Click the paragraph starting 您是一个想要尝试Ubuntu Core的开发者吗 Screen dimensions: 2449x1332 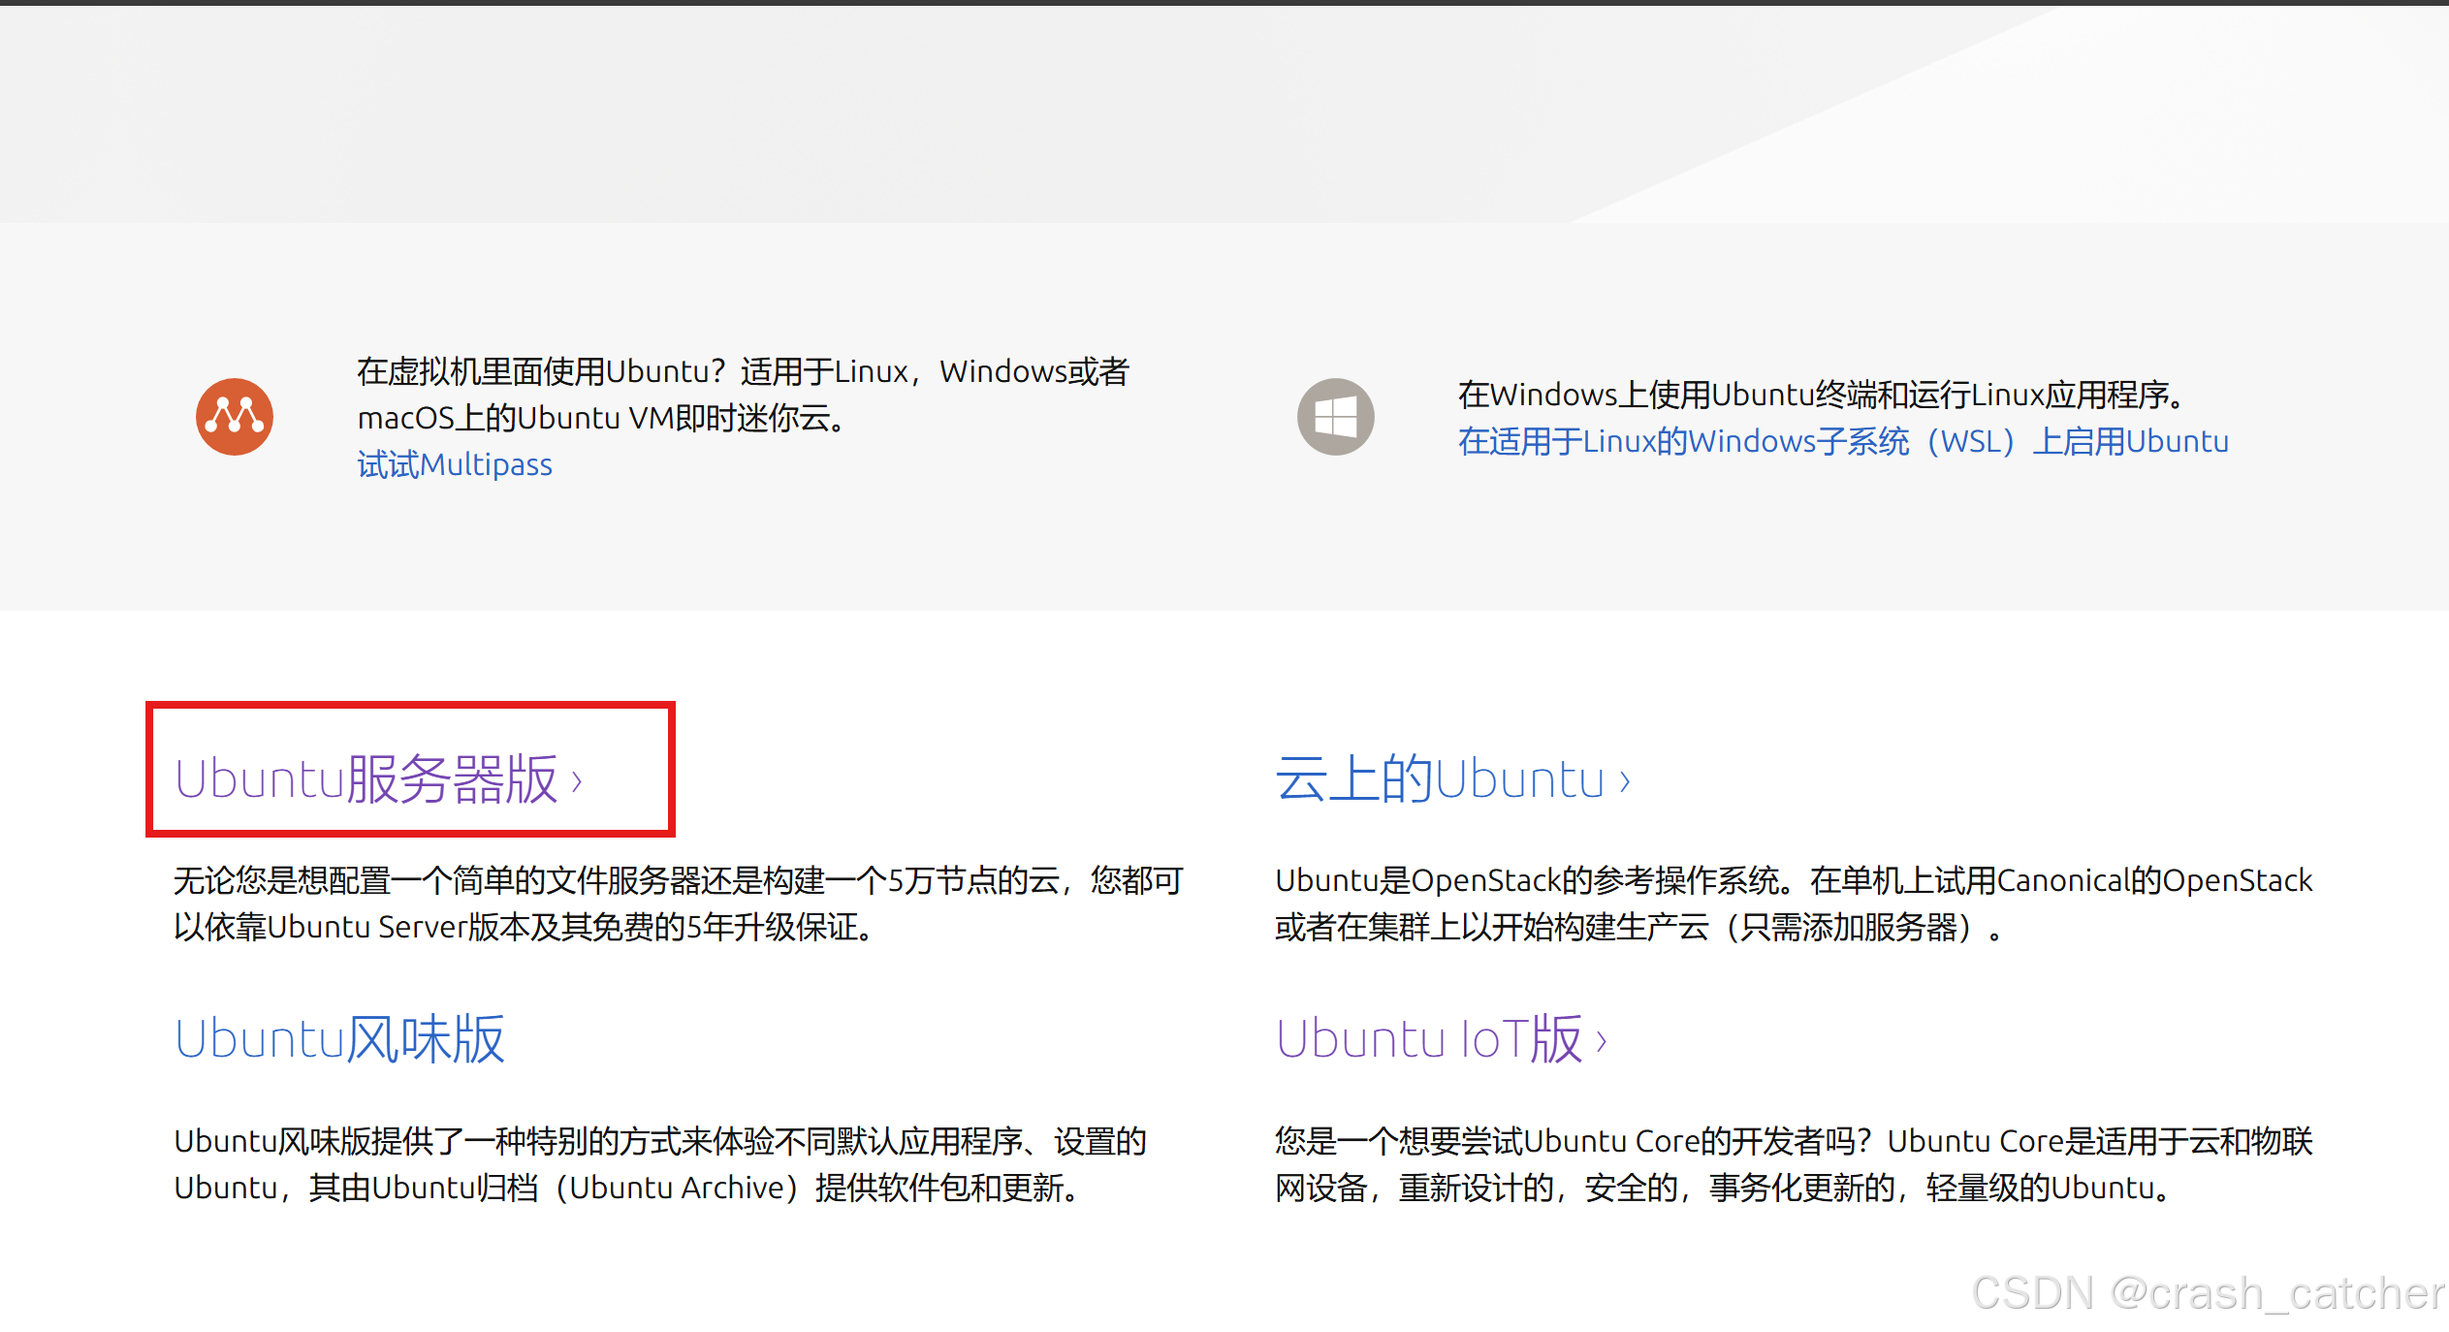tap(1794, 1163)
